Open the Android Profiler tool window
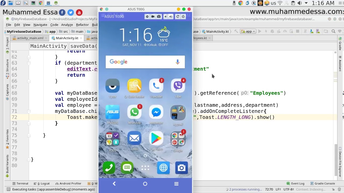This screenshot has height=193, width=344. [68, 184]
